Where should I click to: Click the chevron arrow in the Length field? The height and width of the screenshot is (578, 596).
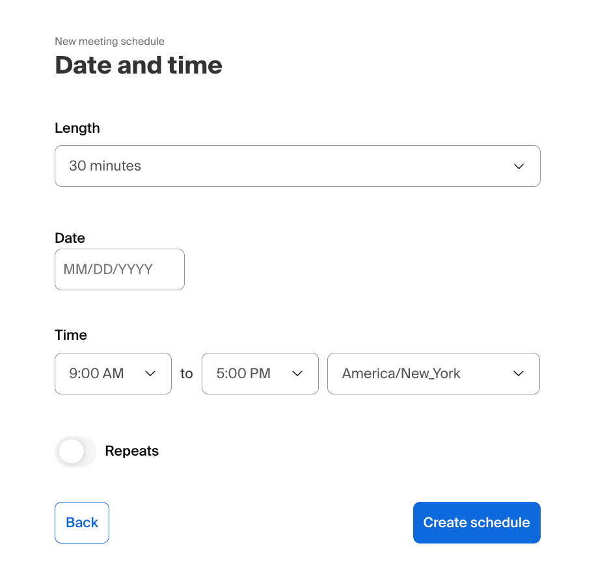(519, 167)
